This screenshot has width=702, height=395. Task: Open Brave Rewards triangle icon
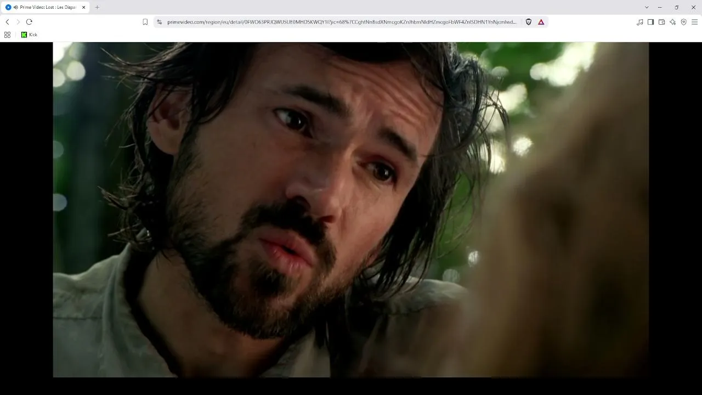click(541, 22)
